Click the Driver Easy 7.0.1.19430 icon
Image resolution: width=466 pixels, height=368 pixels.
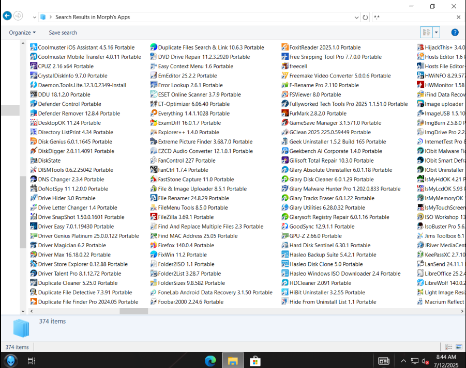tap(34, 226)
